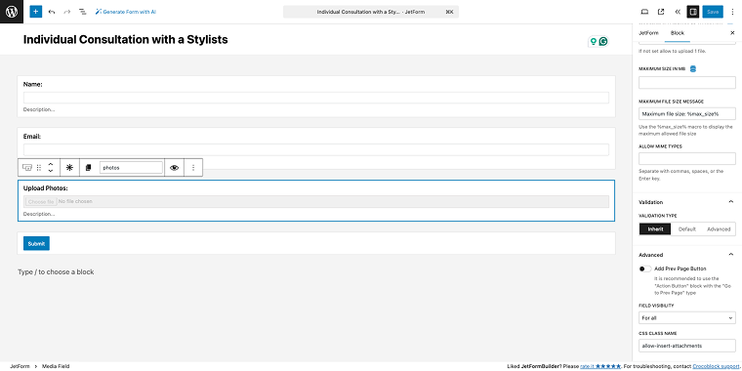Click the form field name copy icon

pos(88,168)
